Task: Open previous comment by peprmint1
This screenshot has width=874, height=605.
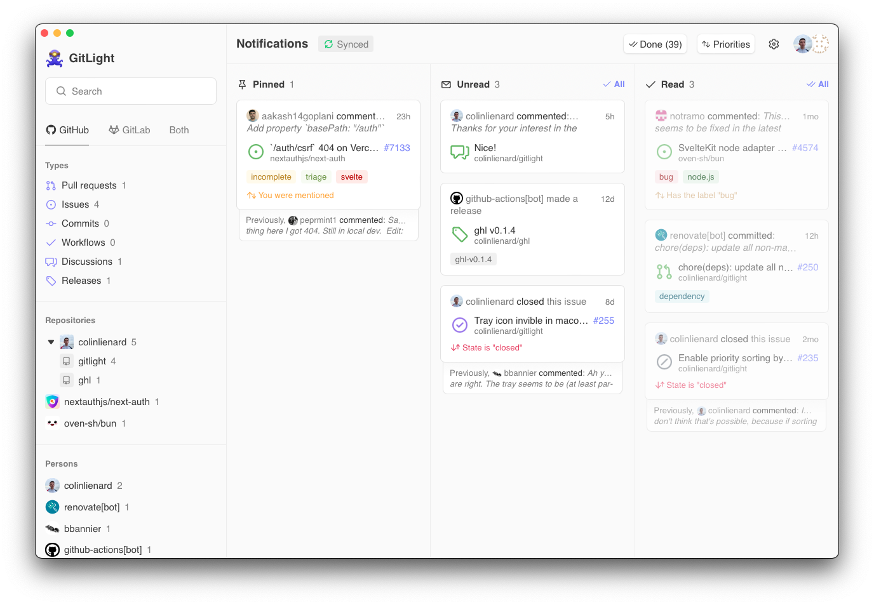Action: [x=328, y=225]
